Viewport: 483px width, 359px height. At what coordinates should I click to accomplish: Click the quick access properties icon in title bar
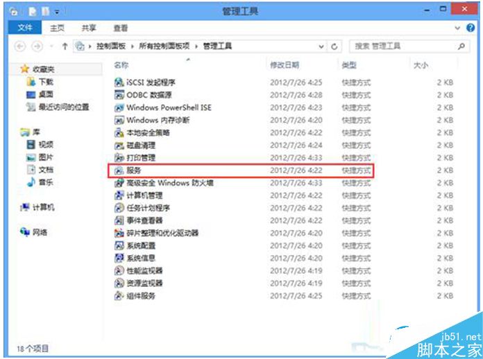point(33,12)
